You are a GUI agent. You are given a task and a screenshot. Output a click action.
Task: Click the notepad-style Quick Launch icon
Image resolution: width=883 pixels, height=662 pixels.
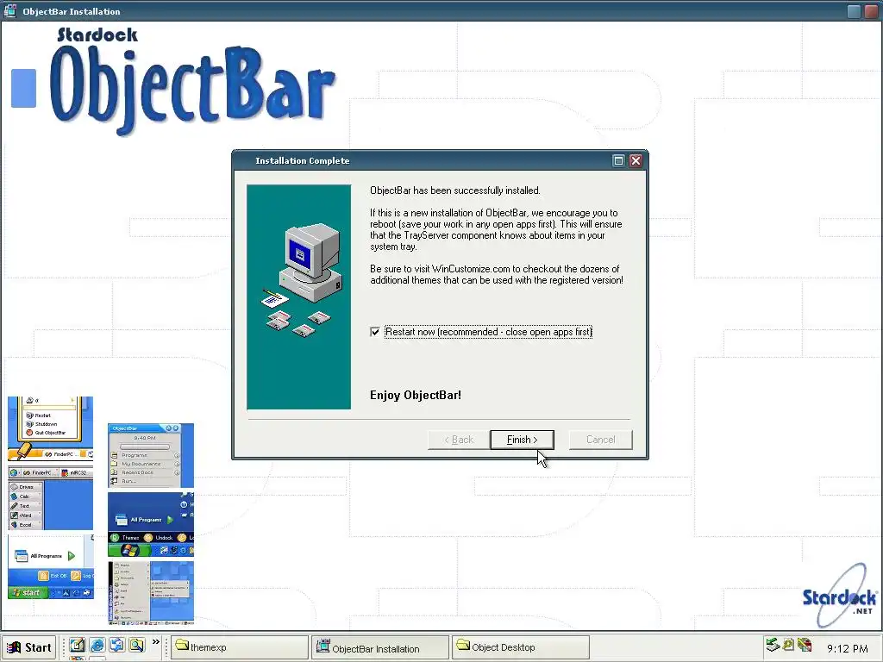(x=77, y=645)
